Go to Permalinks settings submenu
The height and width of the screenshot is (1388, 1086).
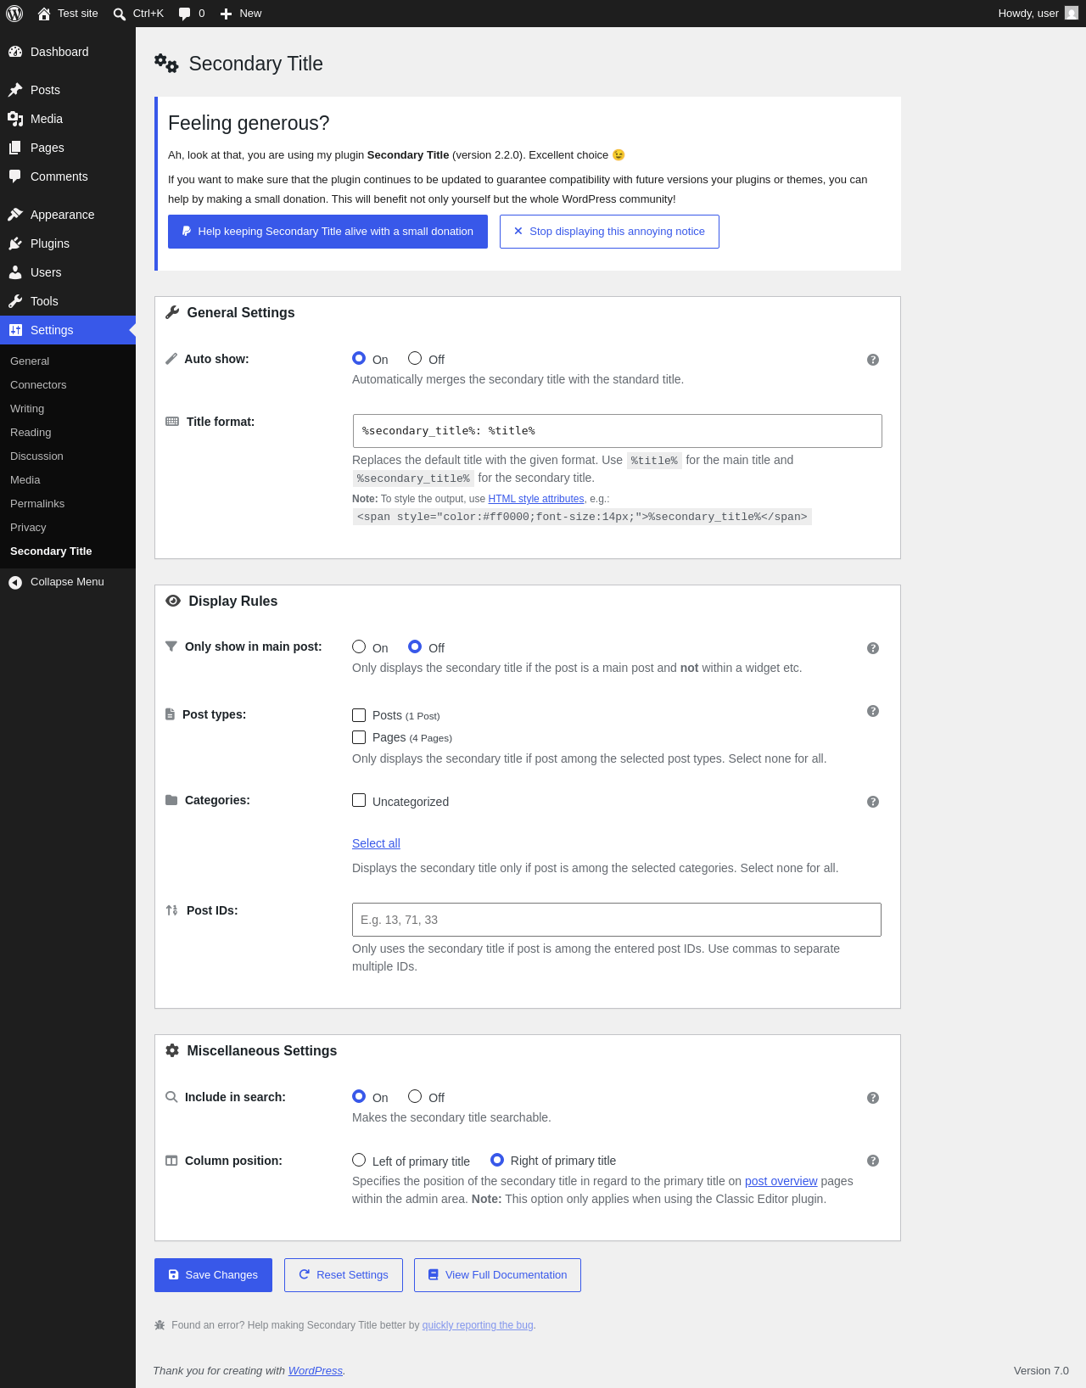(x=37, y=504)
